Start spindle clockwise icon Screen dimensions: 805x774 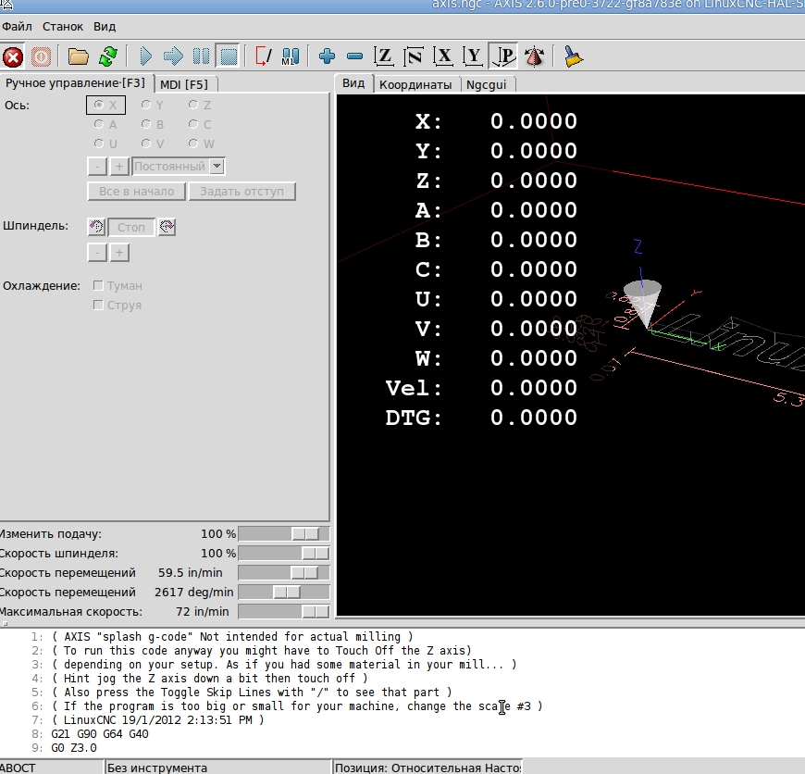pos(167,227)
